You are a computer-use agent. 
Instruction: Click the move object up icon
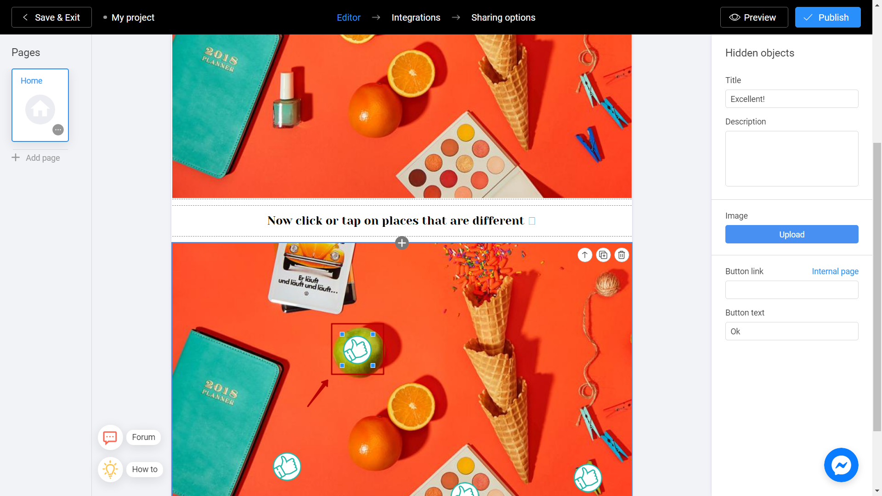pos(585,255)
